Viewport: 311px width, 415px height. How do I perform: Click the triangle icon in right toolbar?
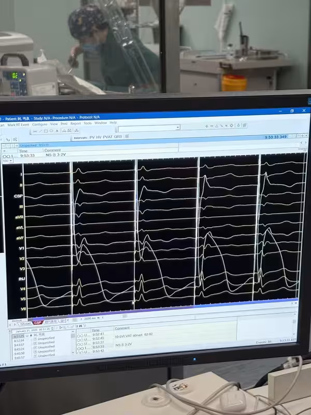(x=216, y=126)
